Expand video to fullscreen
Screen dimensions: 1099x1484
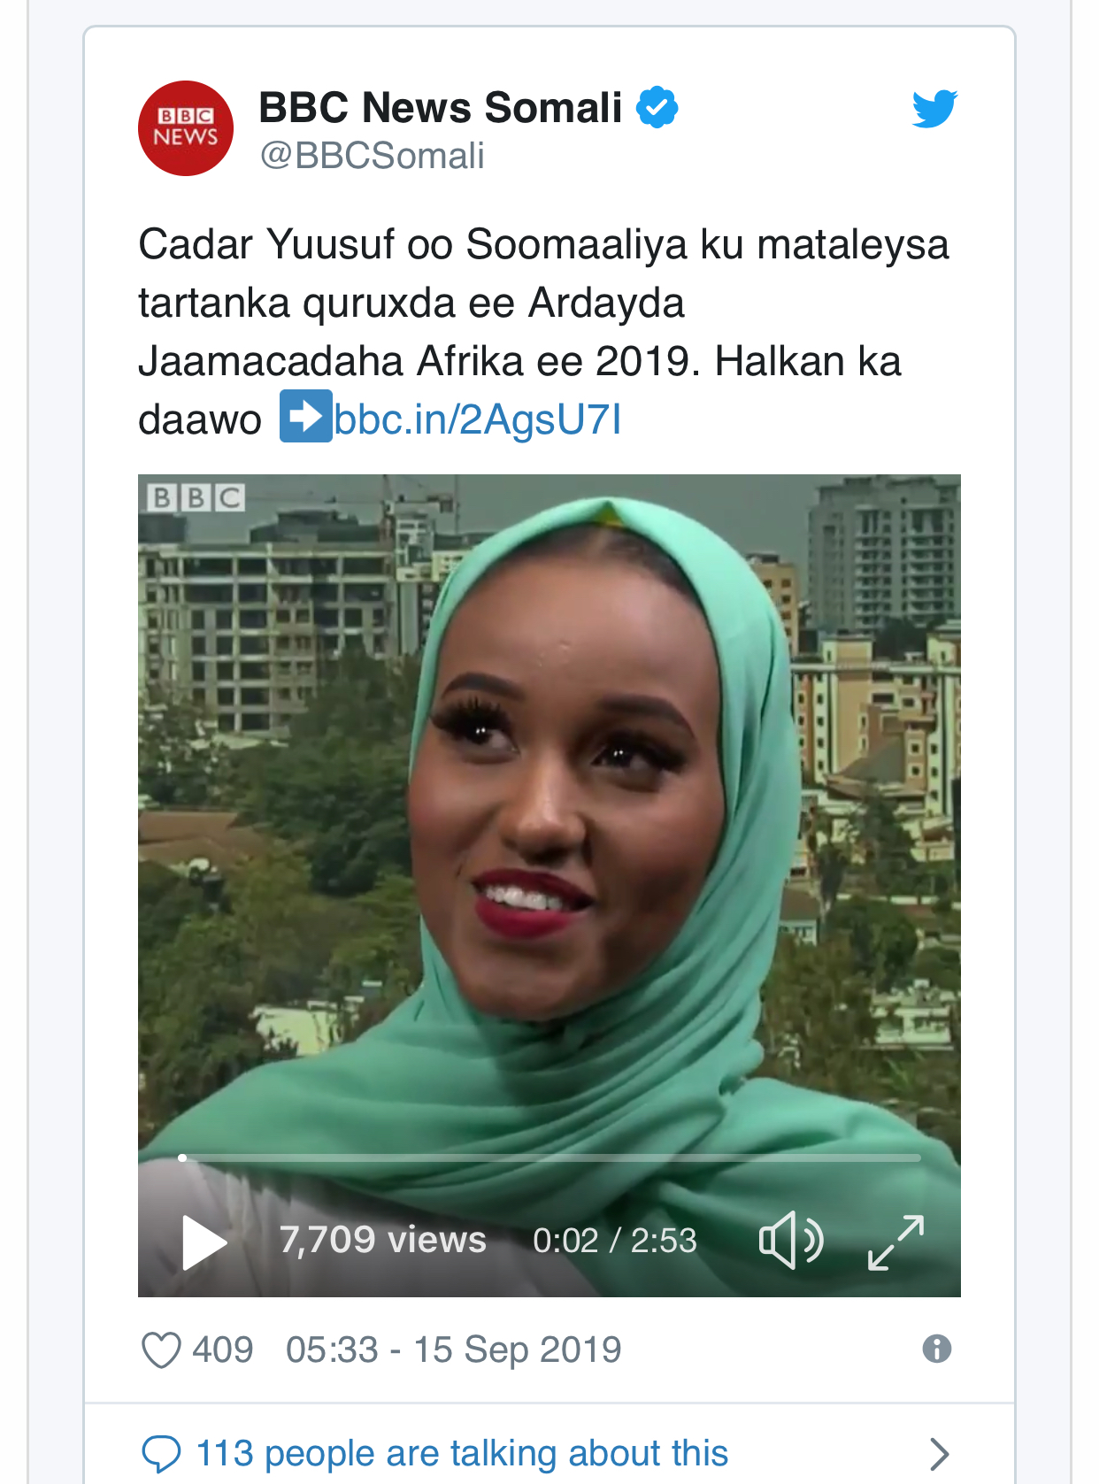click(896, 1242)
